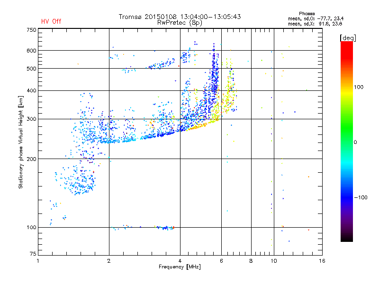
Task: Click the y-axis tick label '300'
Action: (x=31, y=119)
